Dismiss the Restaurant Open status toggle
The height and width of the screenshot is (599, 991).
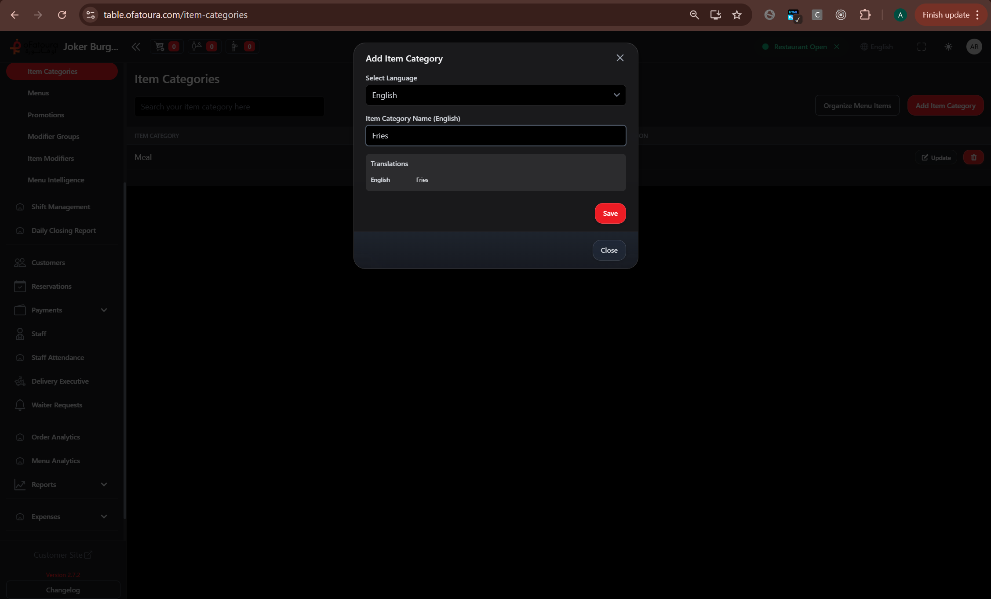click(x=837, y=47)
